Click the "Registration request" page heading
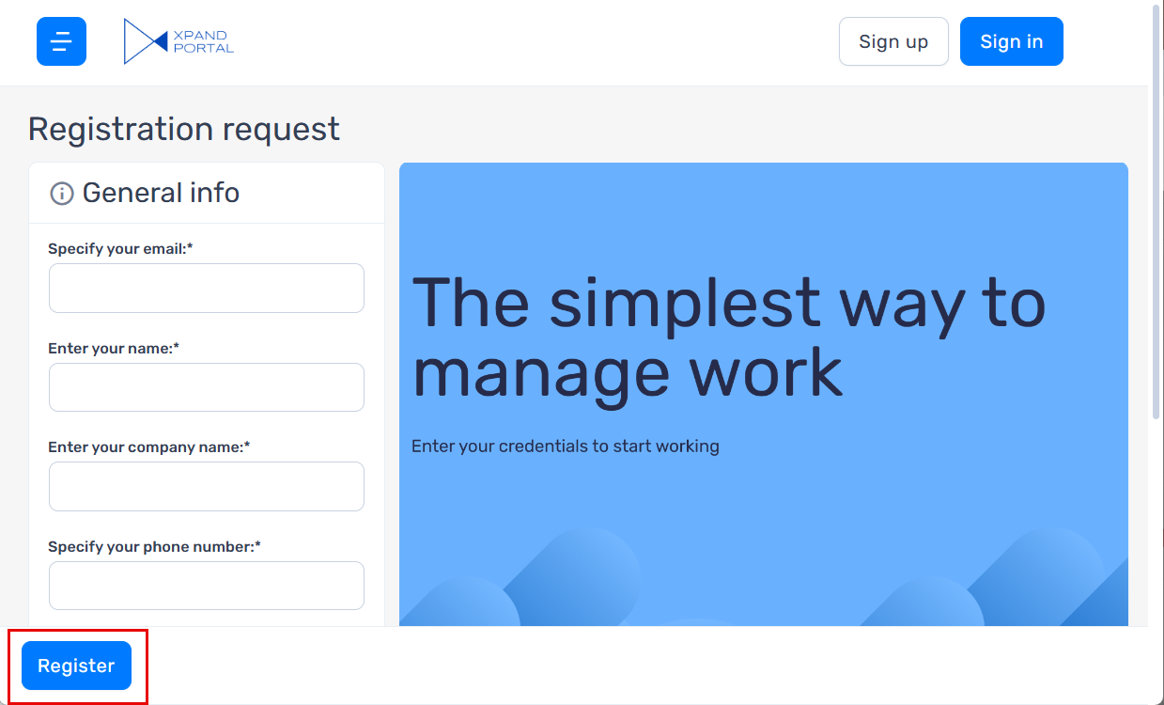The image size is (1164, 705). tap(184, 129)
